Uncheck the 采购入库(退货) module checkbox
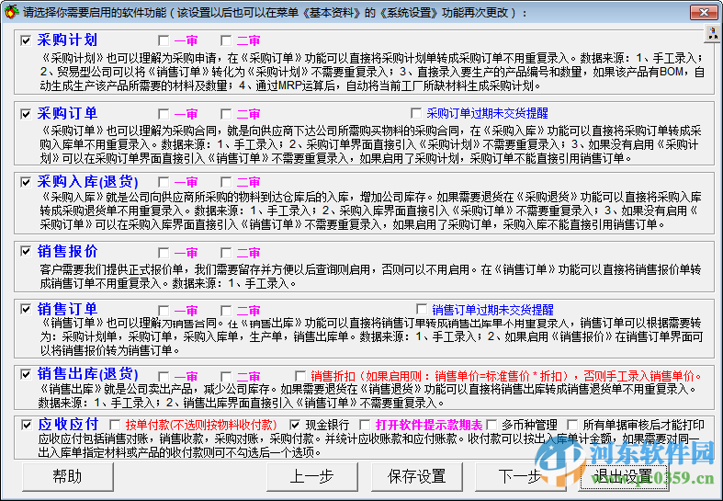Viewport: 723px width, 501px height. click(26, 182)
